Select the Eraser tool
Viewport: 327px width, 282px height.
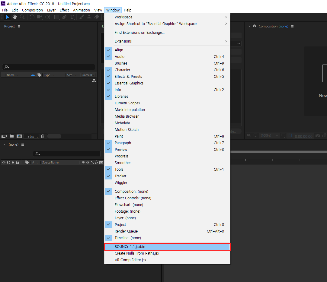pos(97,17)
